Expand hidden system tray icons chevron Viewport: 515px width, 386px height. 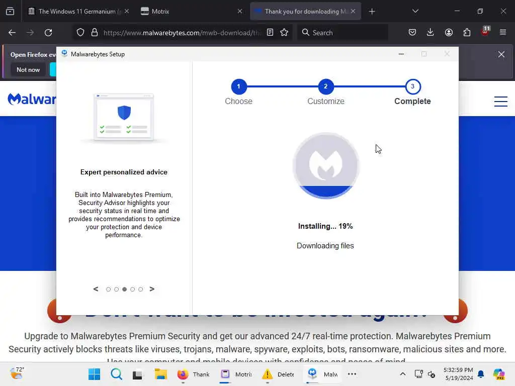coord(403,374)
